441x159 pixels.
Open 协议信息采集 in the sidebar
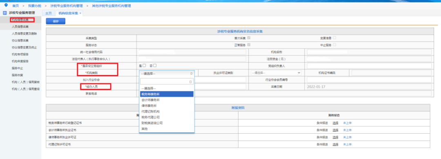tap(20, 40)
